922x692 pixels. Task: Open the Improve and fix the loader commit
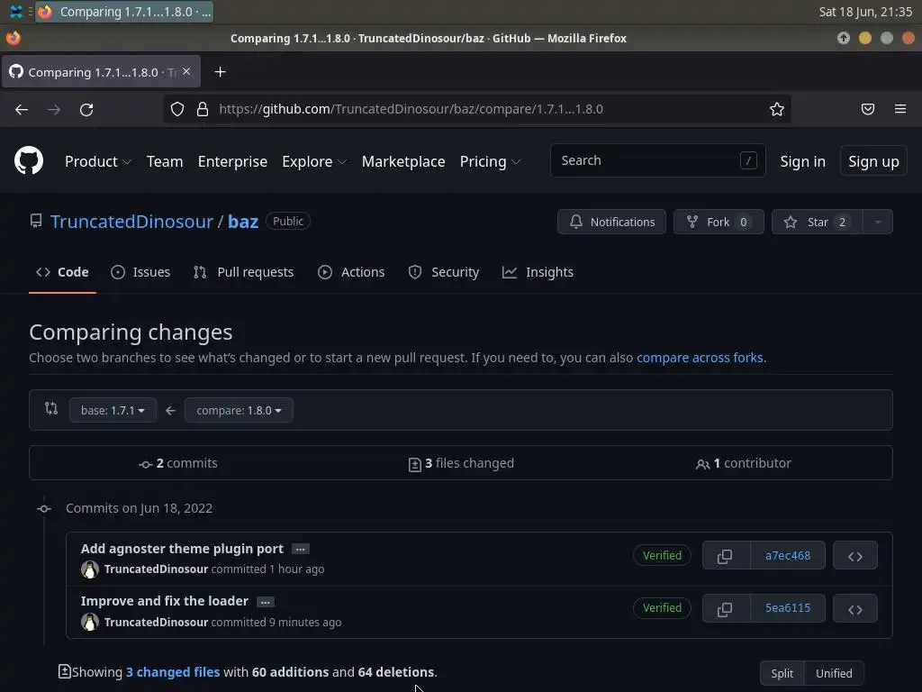[x=165, y=601]
